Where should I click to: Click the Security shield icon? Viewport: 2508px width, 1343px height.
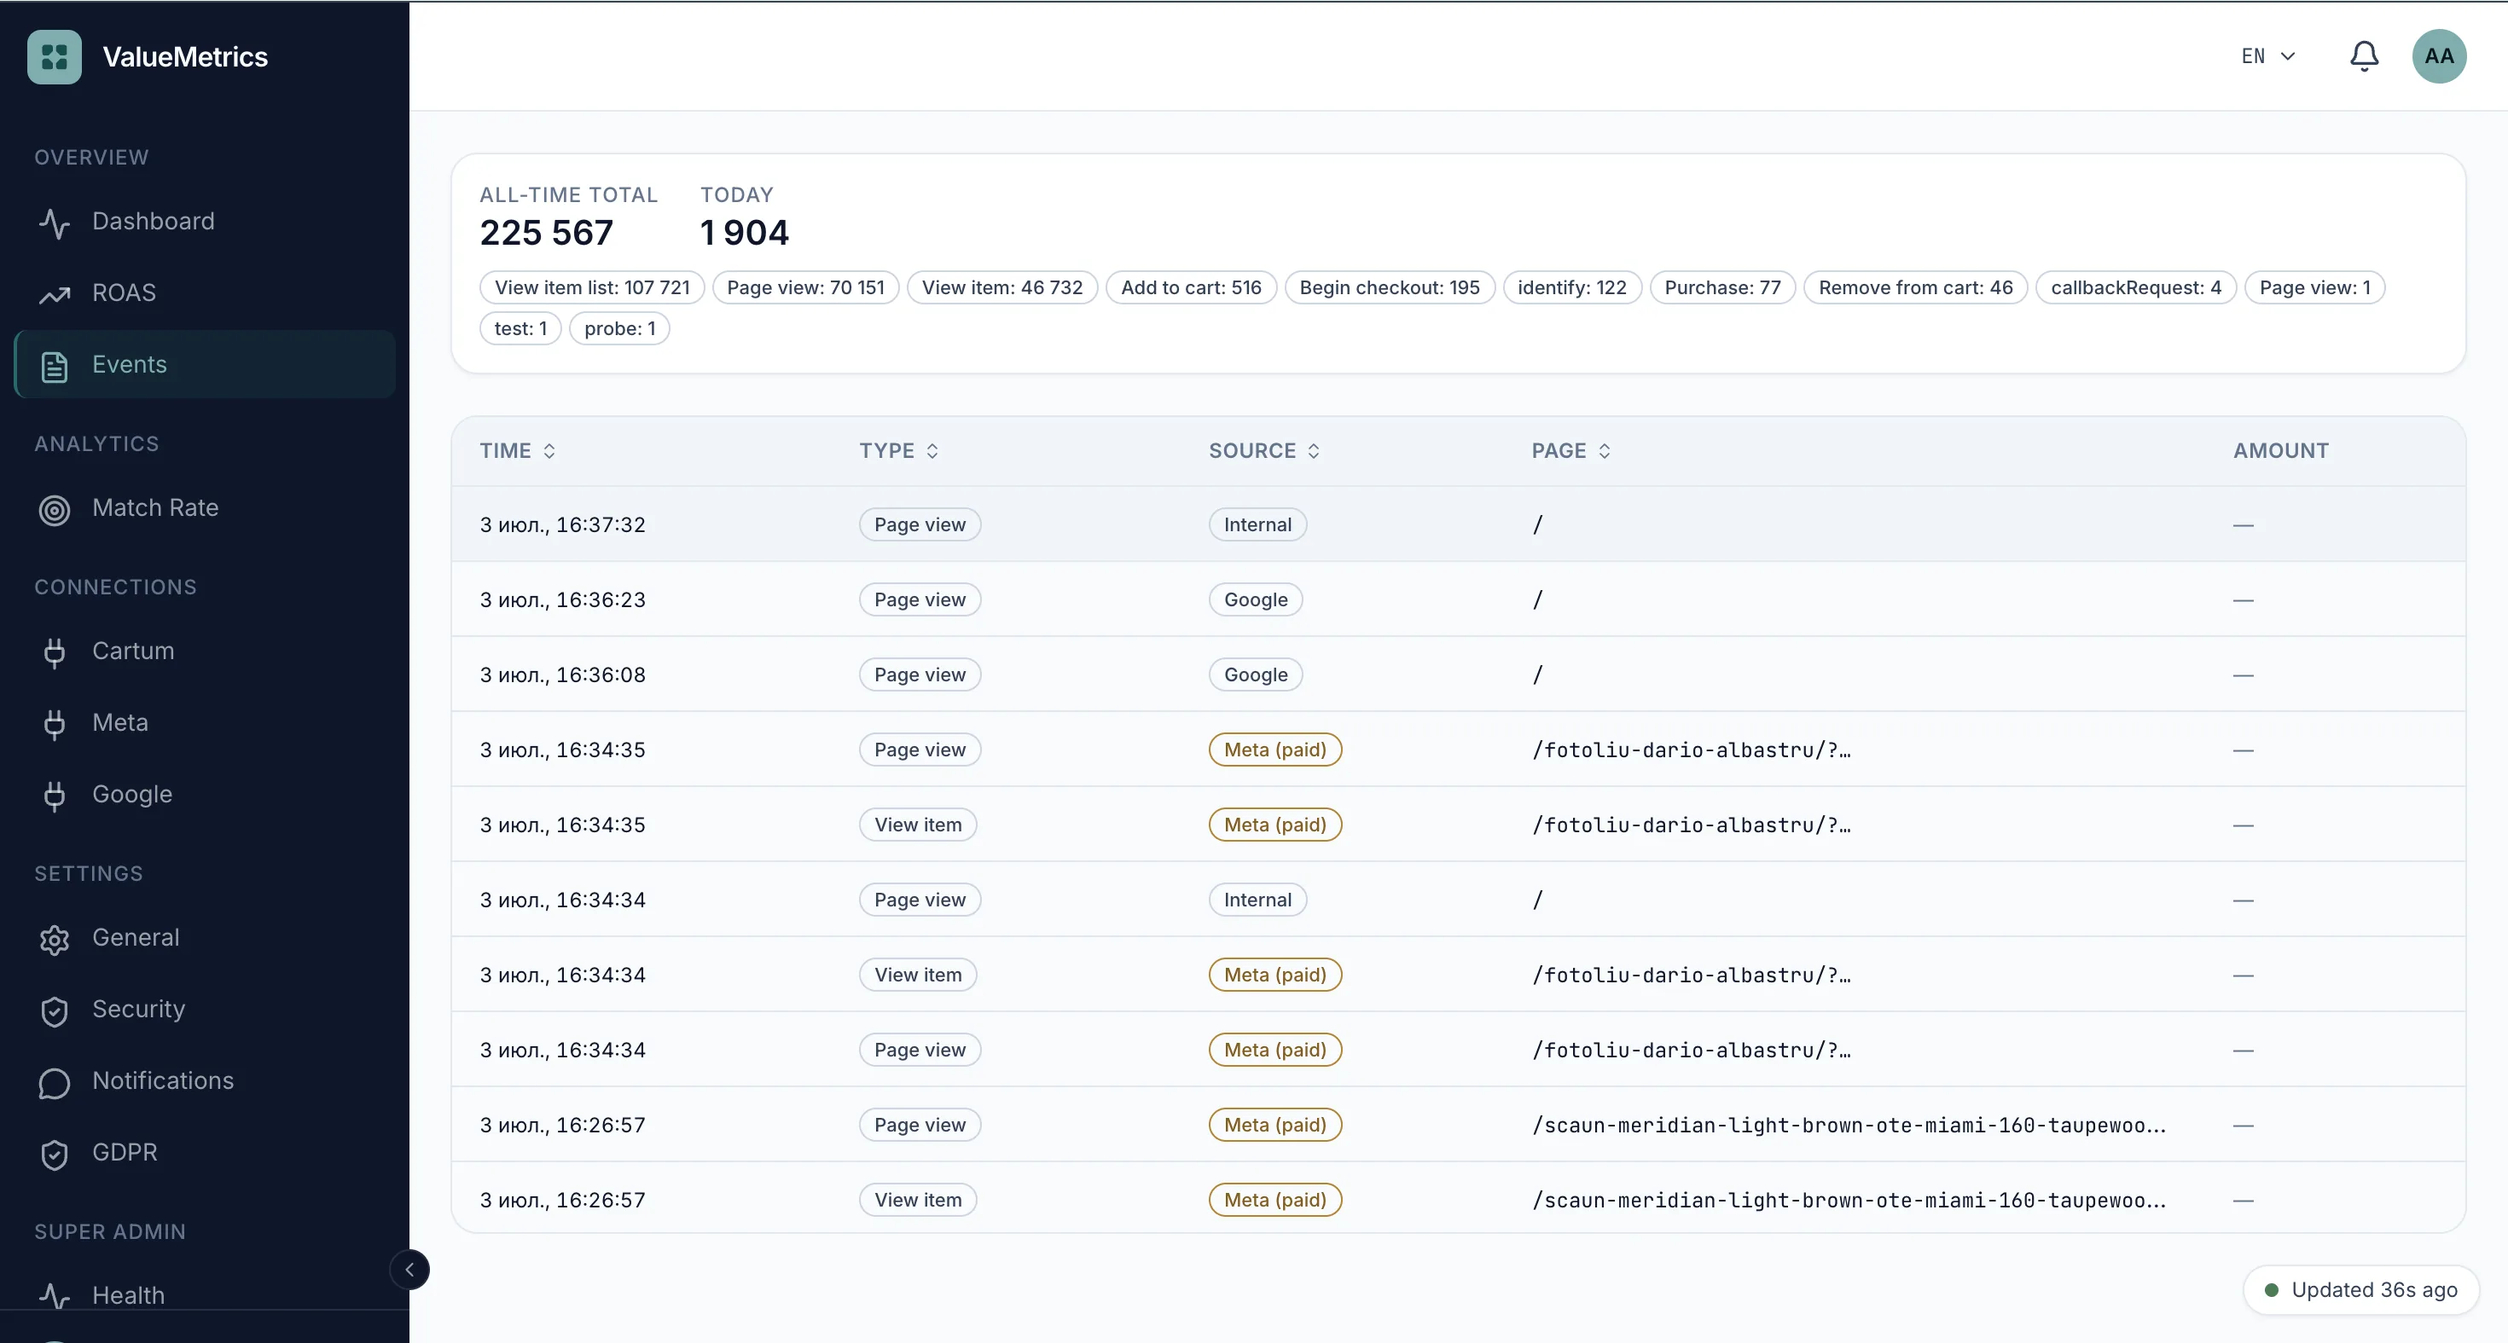(55, 1010)
